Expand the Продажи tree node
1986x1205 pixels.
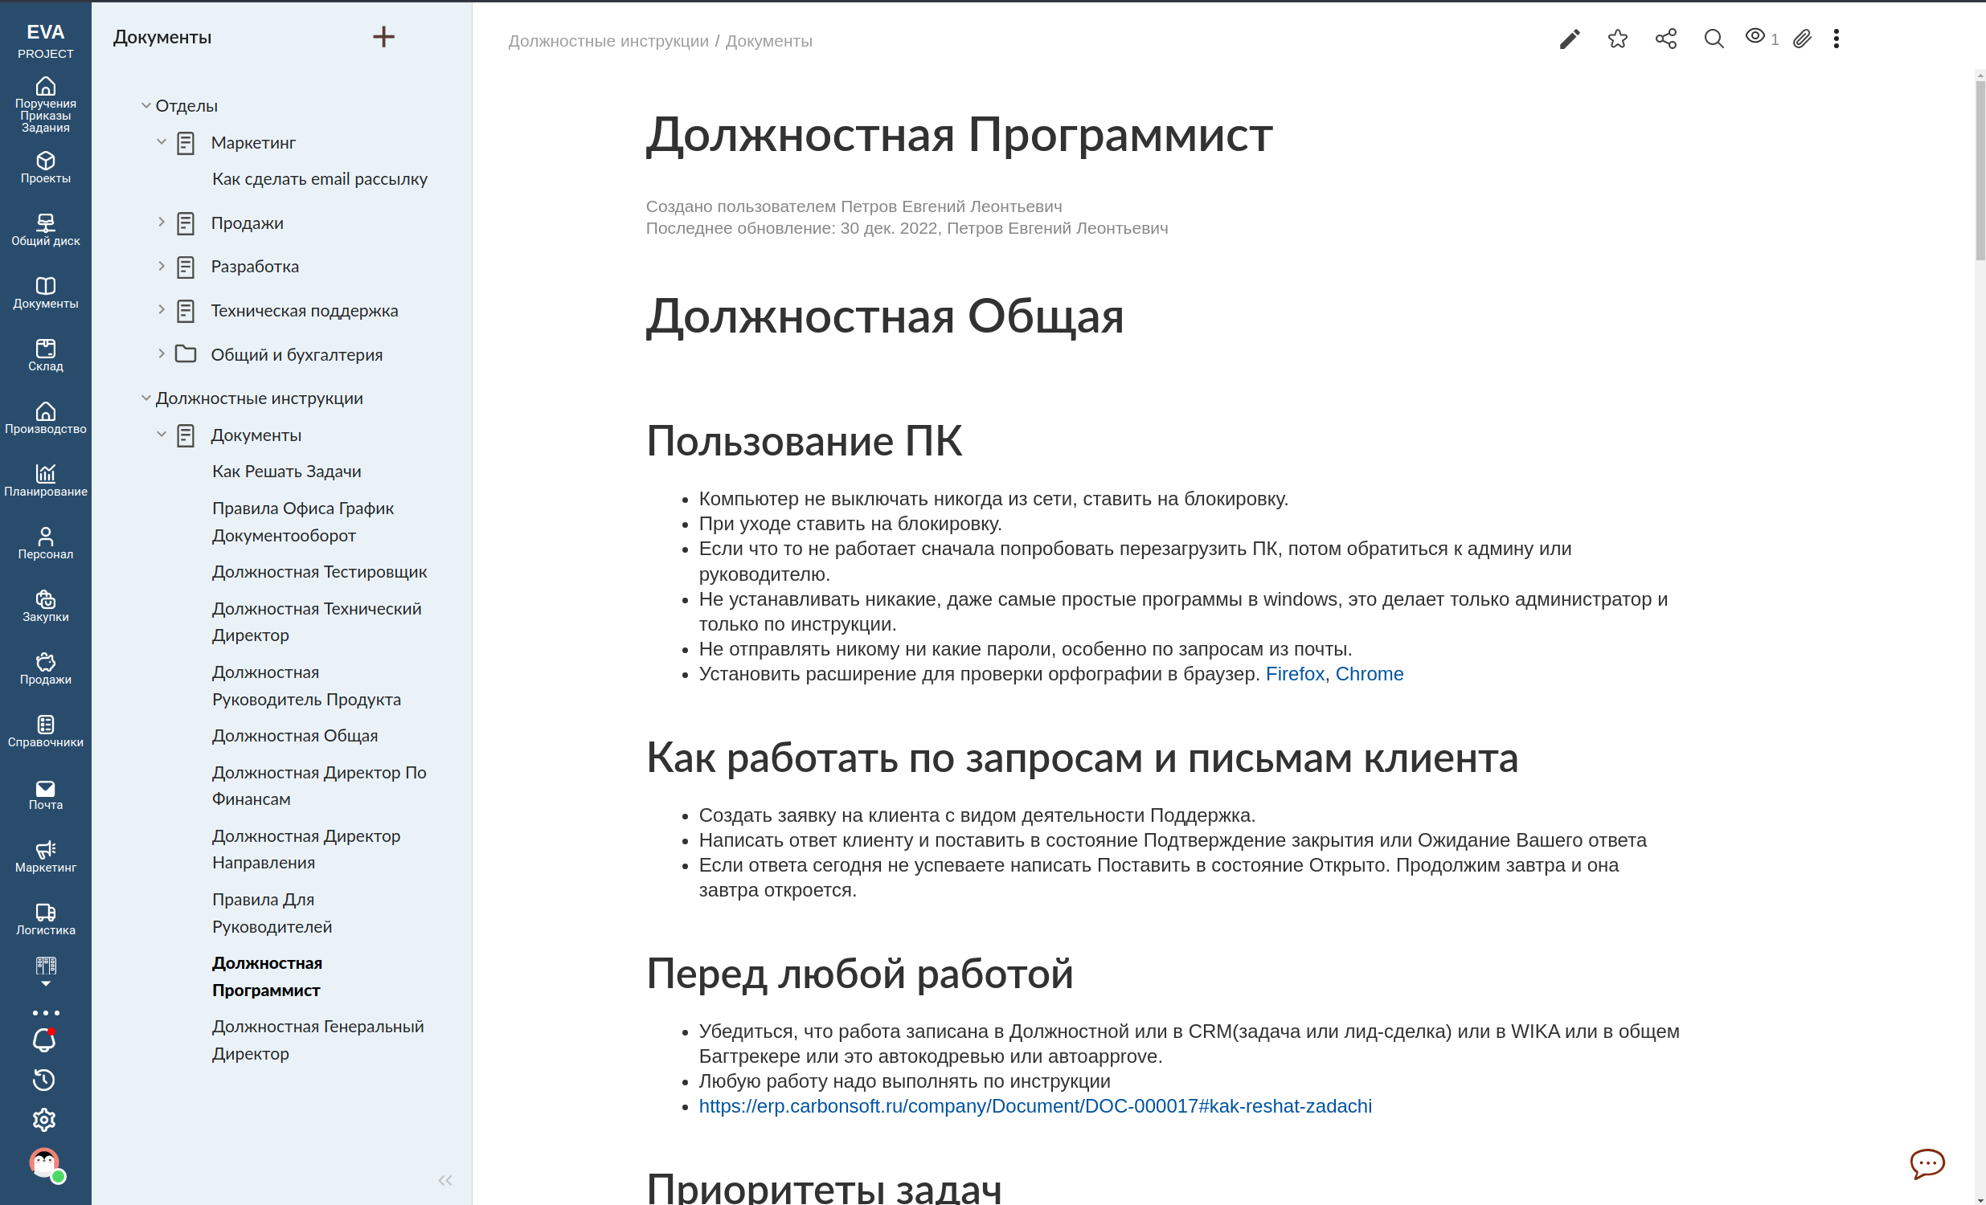coord(162,223)
